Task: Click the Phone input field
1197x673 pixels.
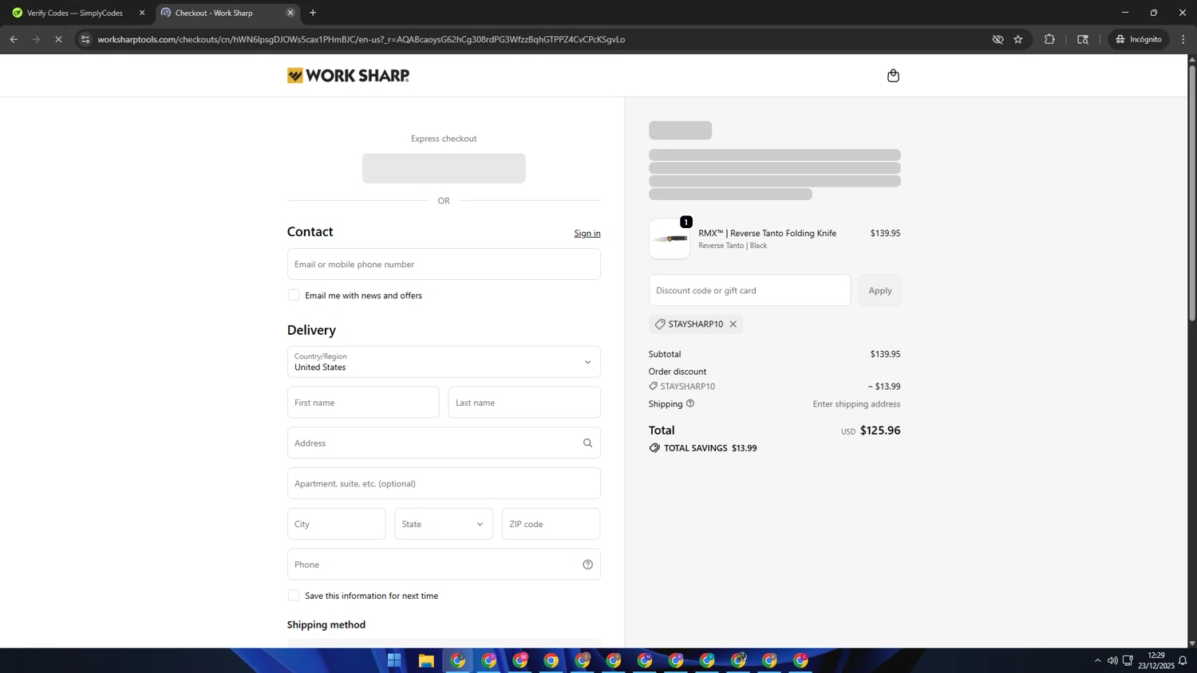Action: click(444, 565)
